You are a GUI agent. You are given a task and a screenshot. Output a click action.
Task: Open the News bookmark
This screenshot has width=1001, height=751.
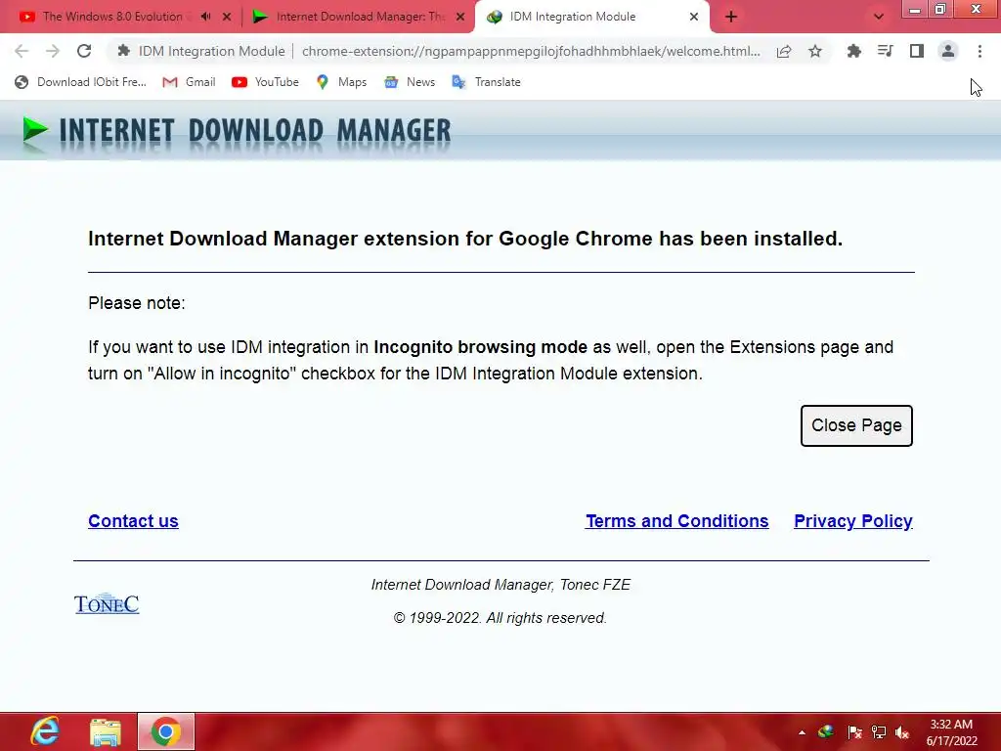(410, 82)
